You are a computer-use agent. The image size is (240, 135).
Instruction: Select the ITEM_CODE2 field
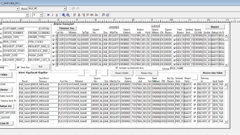click(39, 42)
